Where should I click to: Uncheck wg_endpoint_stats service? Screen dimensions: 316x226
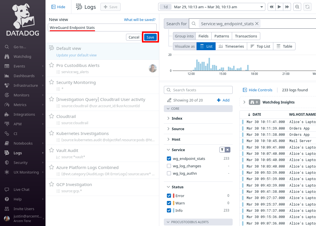169,159
